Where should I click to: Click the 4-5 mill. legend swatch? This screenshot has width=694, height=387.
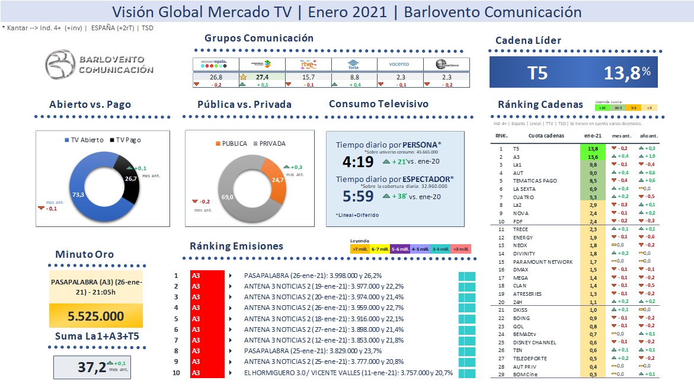[x=420, y=250]
